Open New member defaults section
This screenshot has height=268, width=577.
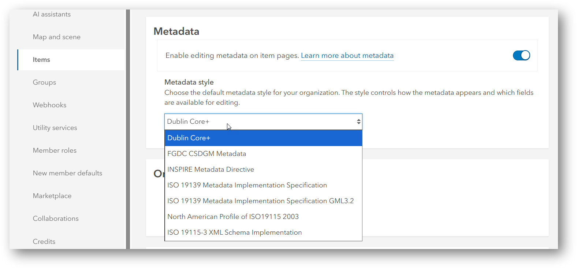tap(67, 173)
